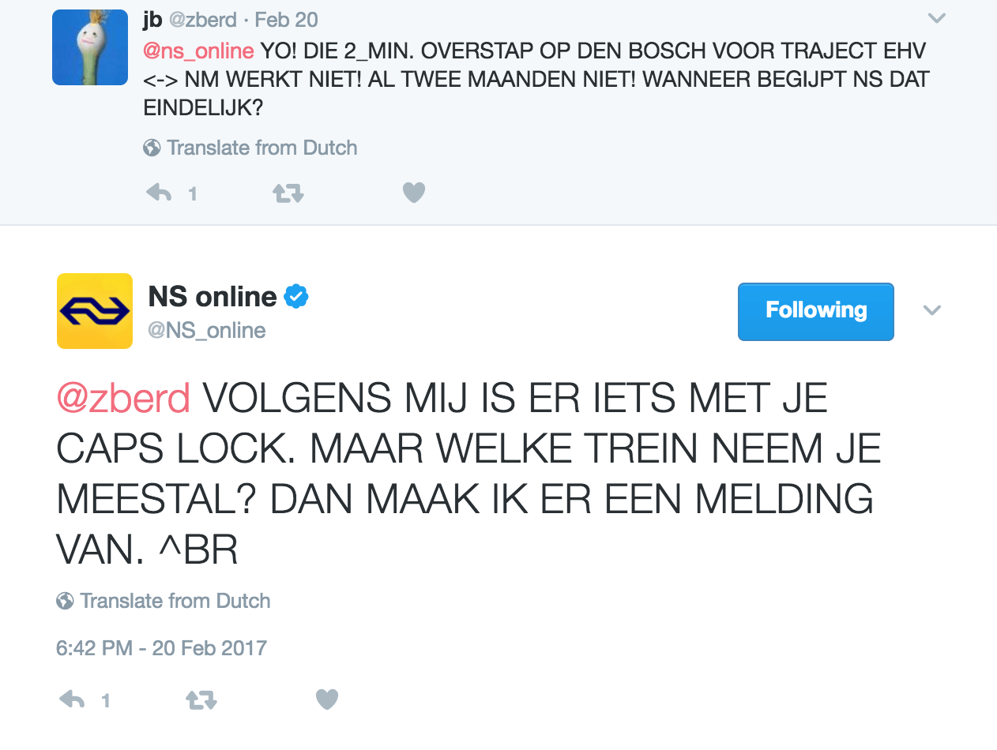The height and width of the screenshot is (750, 997).
Task: Click the globe icon under NS reply
Action: click(65, 601)
